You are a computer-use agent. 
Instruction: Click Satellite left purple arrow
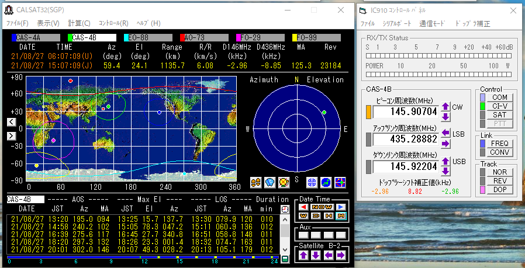pos(329,255)
